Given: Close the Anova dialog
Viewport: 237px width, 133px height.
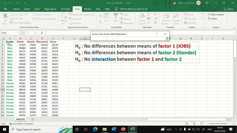Looking at the screenshot, I should tap(165, 34).
